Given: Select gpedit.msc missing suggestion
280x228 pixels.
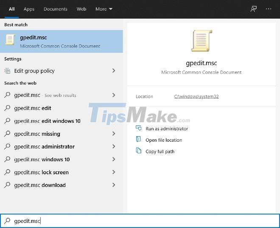Looking at the screenshot, I should tap(62, 134).
